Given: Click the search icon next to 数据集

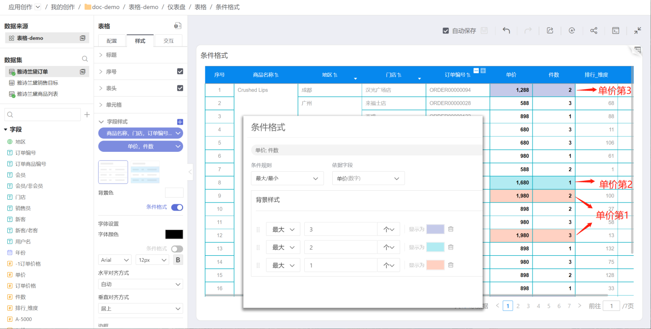Looking at the screenshot, I should point(85,59).
